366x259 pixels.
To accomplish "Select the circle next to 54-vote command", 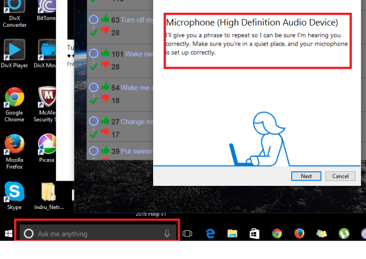I will pyautogui.click(x=93, y=88).
